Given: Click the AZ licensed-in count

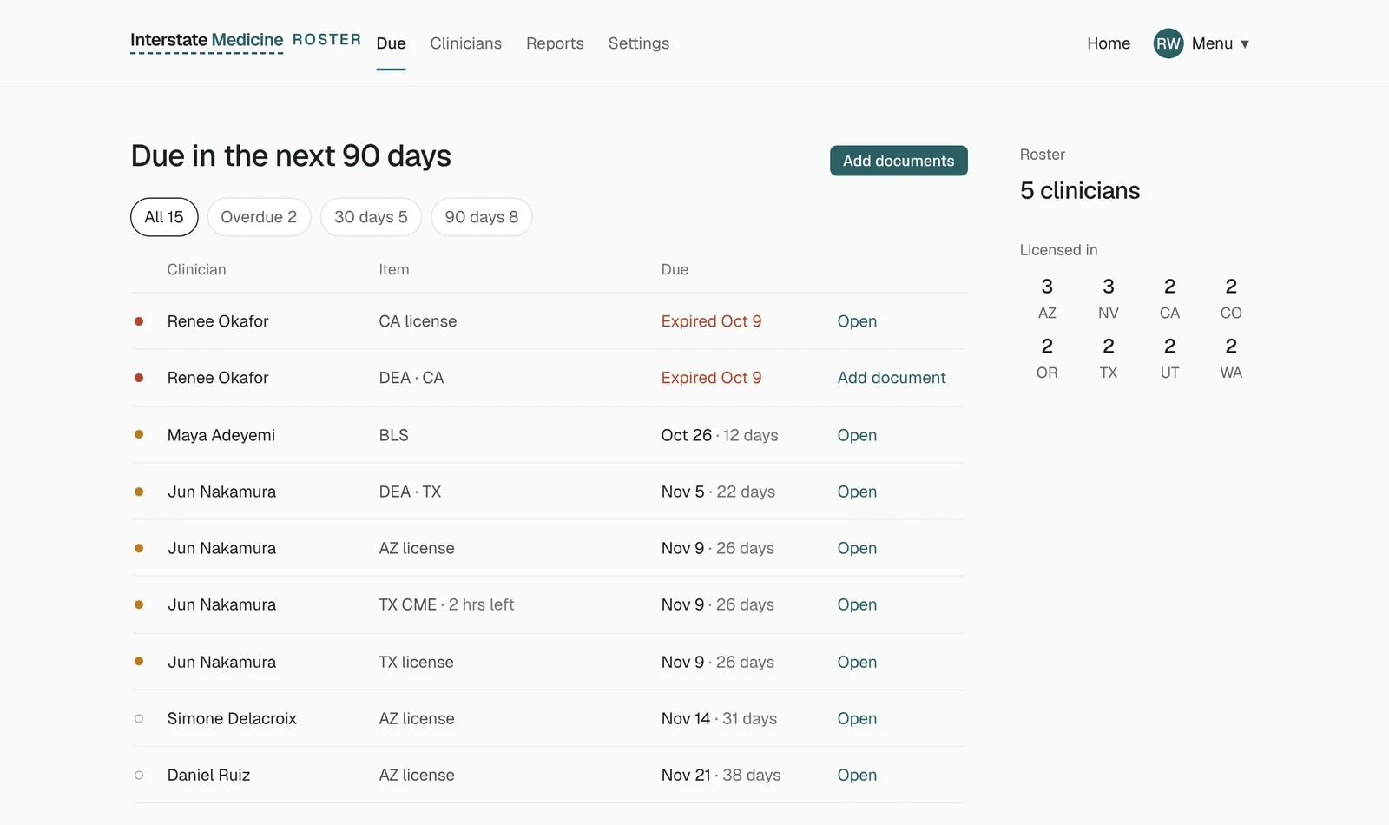Looking at the screenshot, I should (x=1047, y=298).
